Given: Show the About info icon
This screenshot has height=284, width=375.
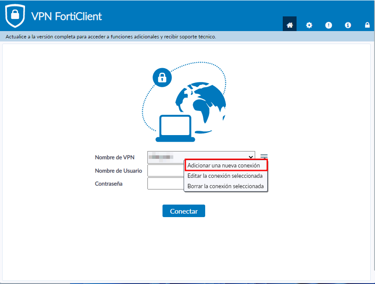Looking at the screenshot, I should 348,25.
